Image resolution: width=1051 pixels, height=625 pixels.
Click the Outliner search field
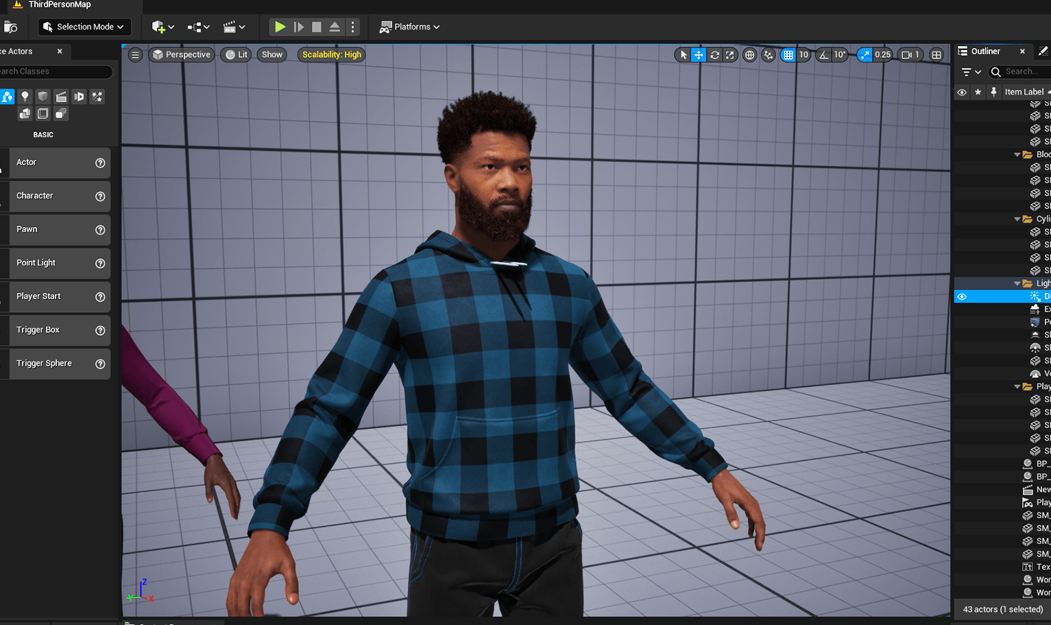(1020, 71)
